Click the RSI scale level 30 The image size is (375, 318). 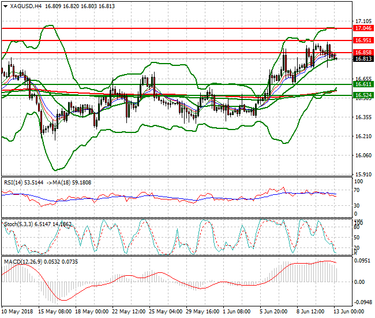357,206
